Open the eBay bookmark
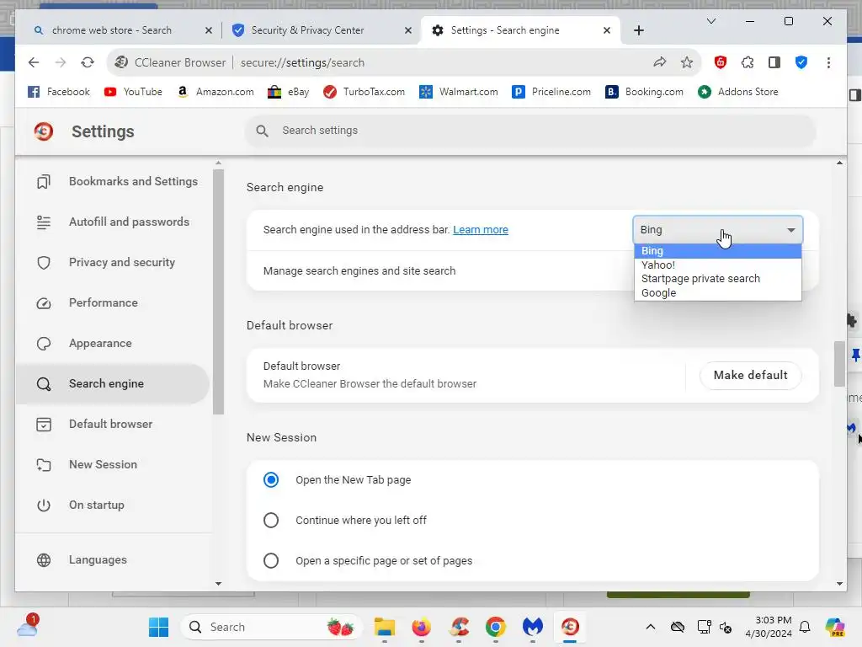This screenshot has width=862, height=647. pos(288,92)
